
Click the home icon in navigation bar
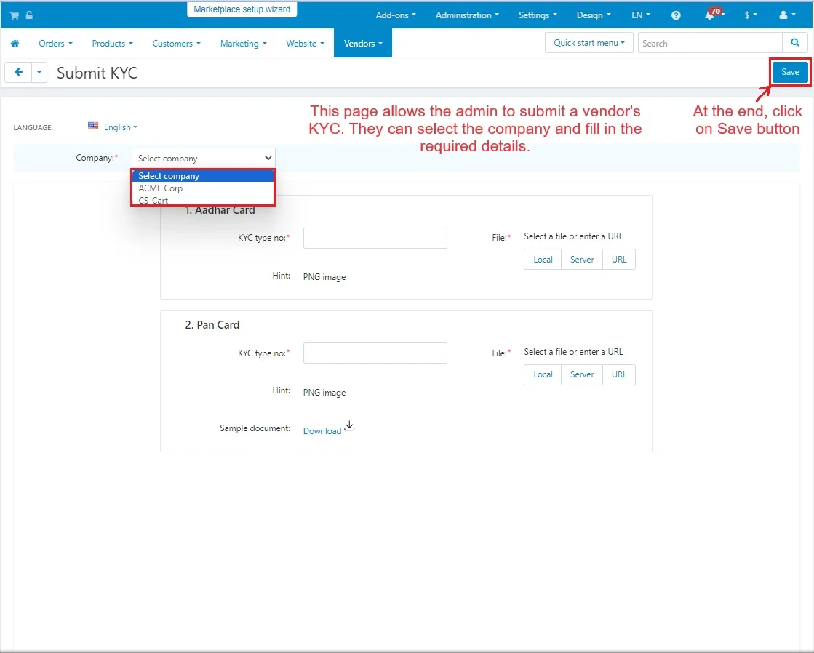point(15,44)
